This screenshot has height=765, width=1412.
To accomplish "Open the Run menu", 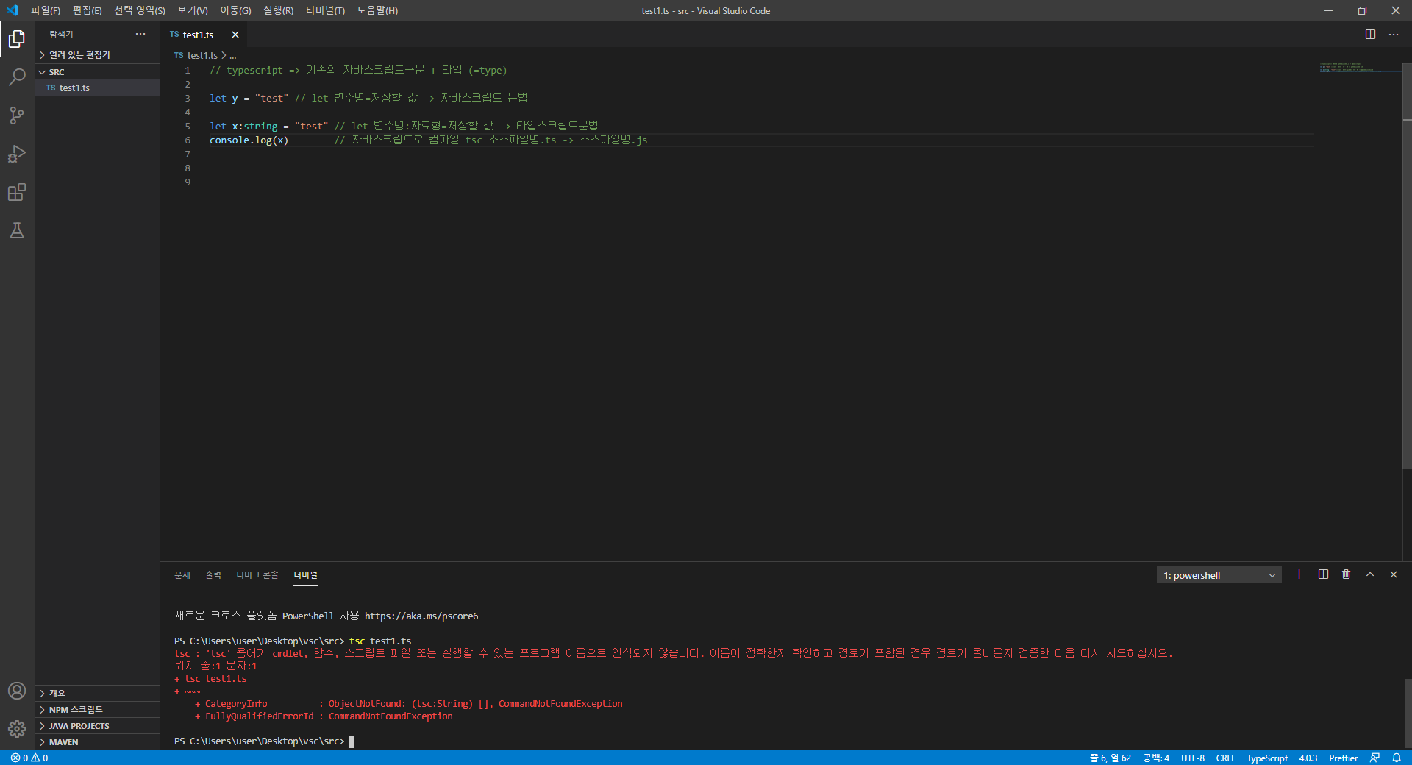I will click(x=278, y=10).
